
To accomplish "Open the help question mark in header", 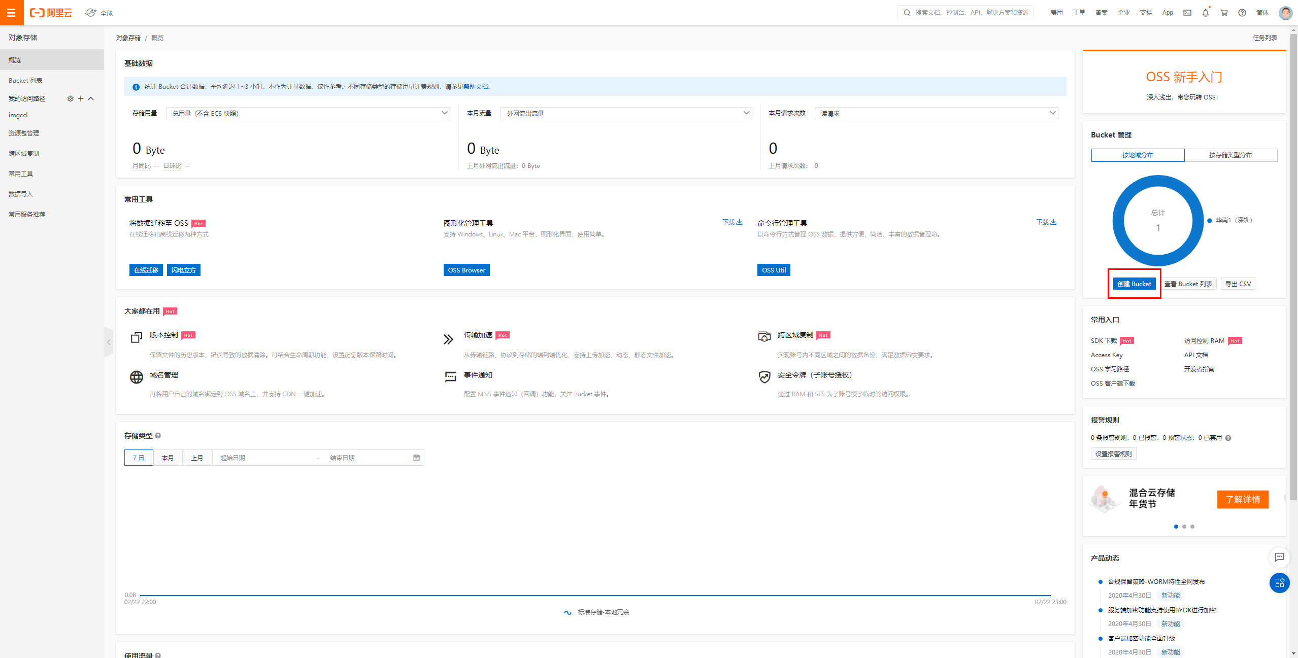I will (x=1242, y=13).
